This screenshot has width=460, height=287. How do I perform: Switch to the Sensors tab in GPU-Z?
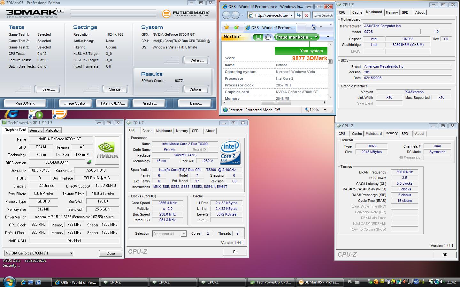pos(36,130)
